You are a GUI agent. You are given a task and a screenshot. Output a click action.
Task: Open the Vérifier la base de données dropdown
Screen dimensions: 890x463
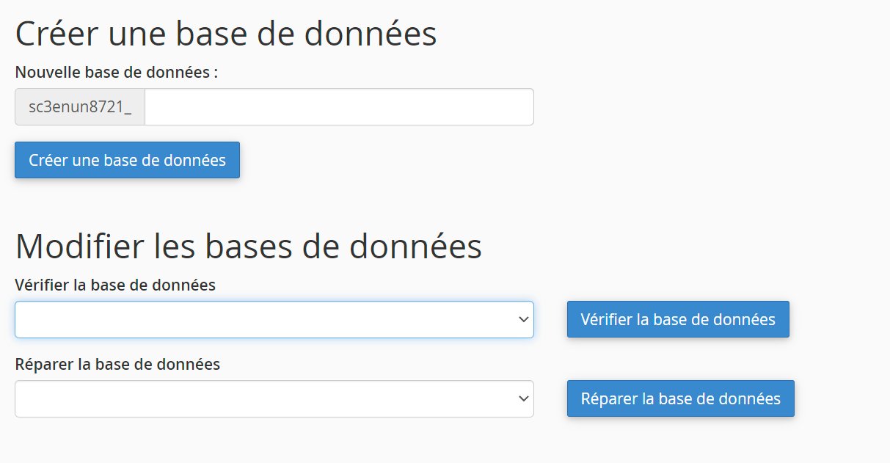(x=274, y=319)
